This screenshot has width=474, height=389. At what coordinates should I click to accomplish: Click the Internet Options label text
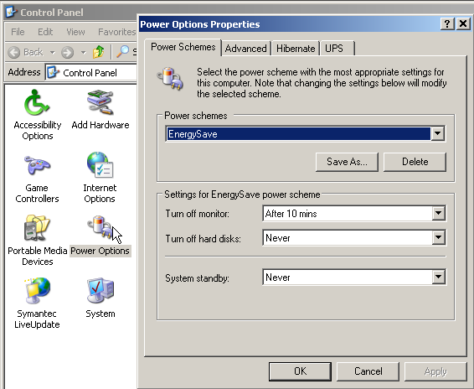(100, 193)
